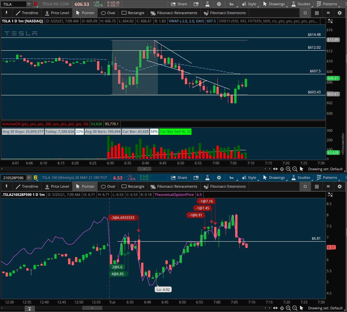347x312 pixels.
Task: Zoom out using magnifier minus below top chart
Action: 295,169
